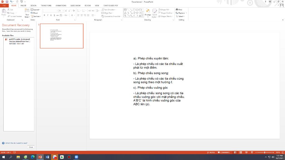Viewport: 285px width, 160px height.
Task: Click zoom in plus button
Action: tap(273, 152)
